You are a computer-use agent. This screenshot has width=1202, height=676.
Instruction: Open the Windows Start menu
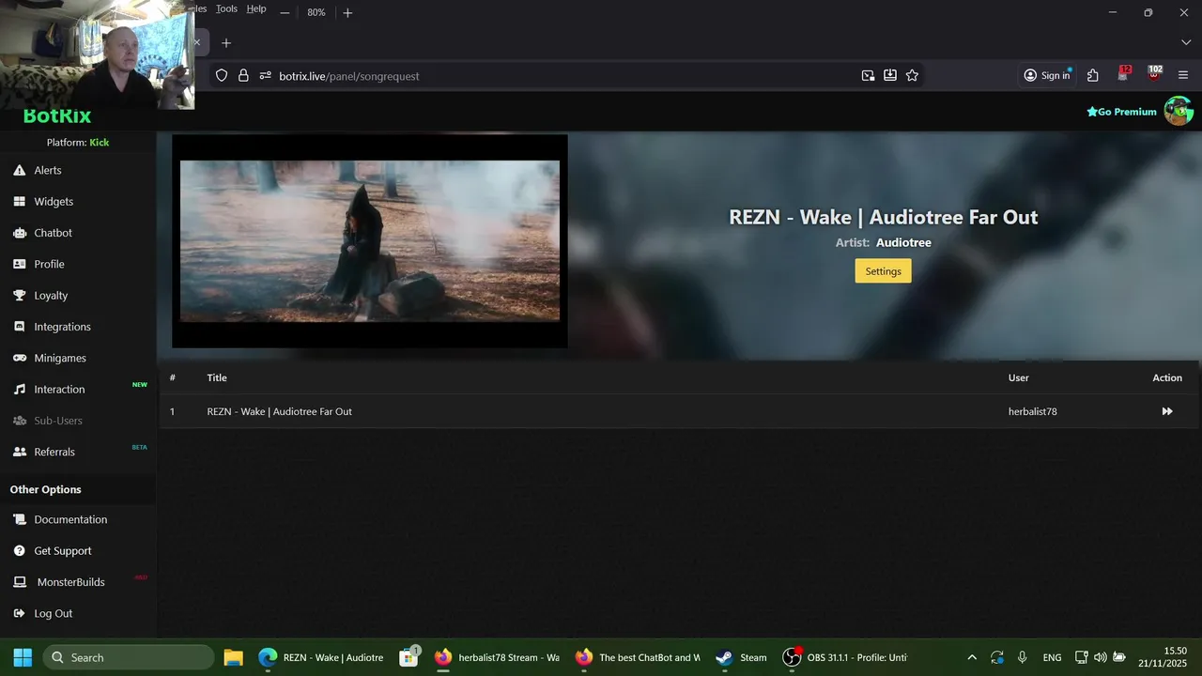[23, 657]
